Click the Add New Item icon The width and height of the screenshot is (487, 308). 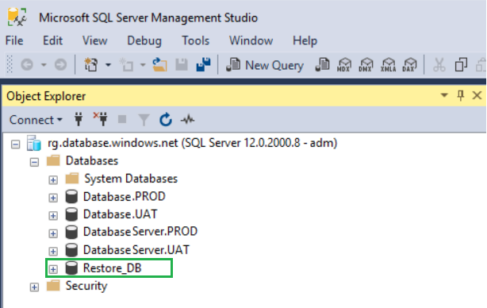[x=126, y=65]
